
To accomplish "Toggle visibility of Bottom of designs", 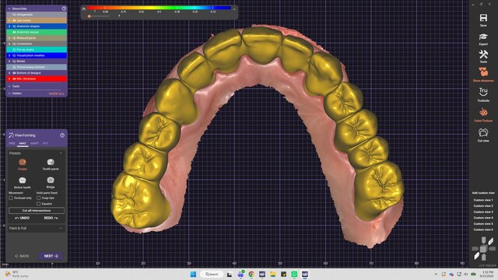I will point(14,72).
